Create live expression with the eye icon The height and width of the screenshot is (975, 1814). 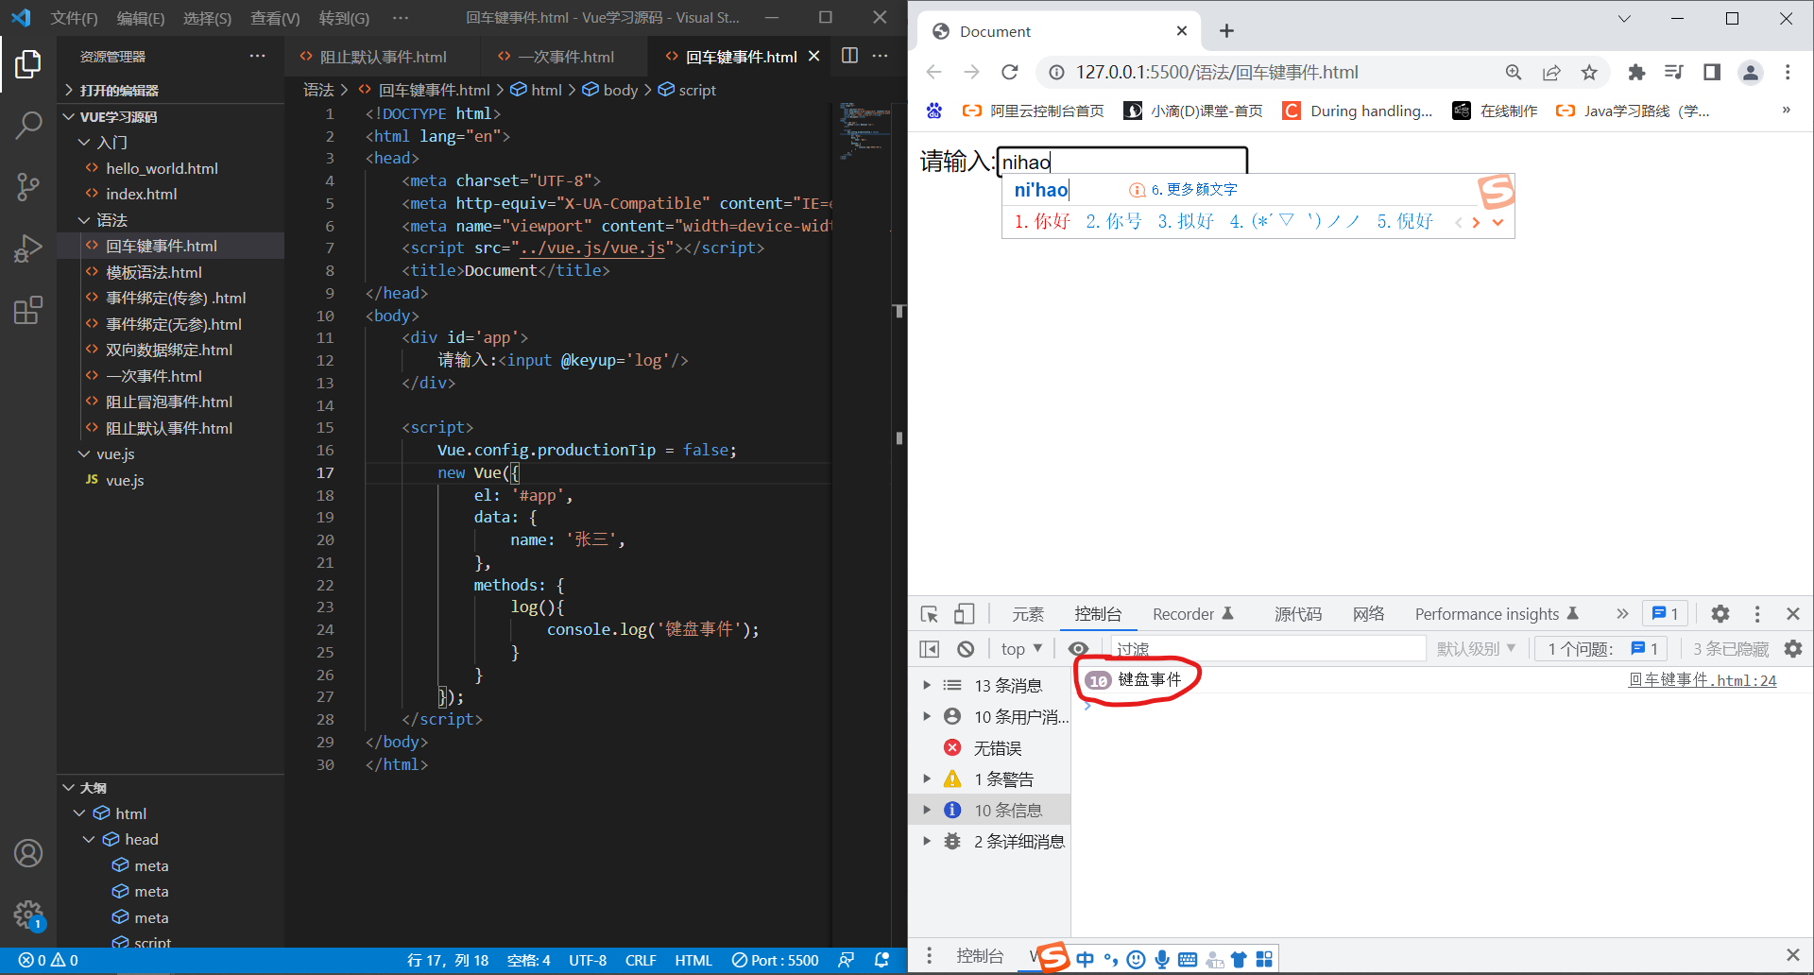(1078, 649)
